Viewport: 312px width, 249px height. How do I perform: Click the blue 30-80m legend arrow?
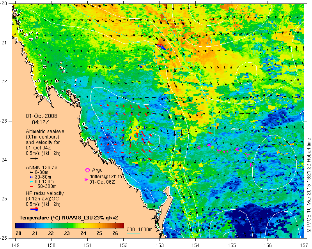pos(31,177)
